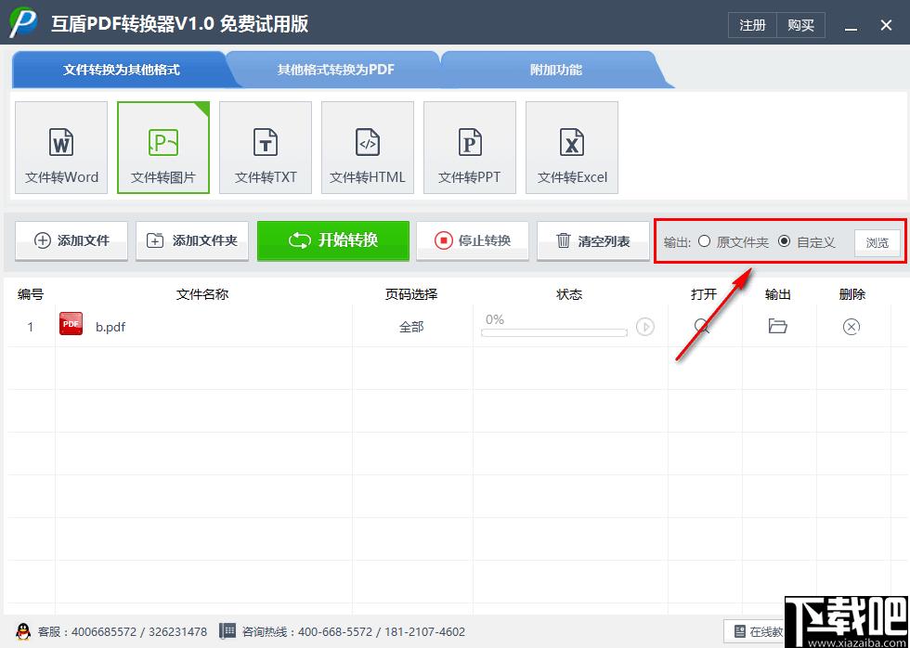The height and width of the screenshot is (648, 910).
Task: Select the 文件转图片 conversion option
Action: pos(163,148)
